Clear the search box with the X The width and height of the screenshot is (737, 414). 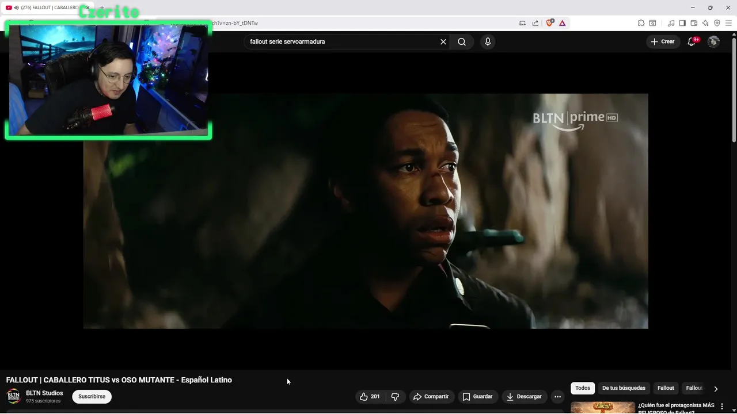point(443,42)
